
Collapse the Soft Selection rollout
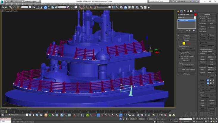tap(187, 74)
